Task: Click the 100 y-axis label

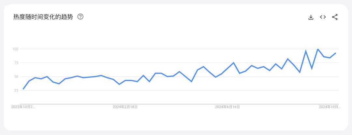Action: [x=15, y=49]
